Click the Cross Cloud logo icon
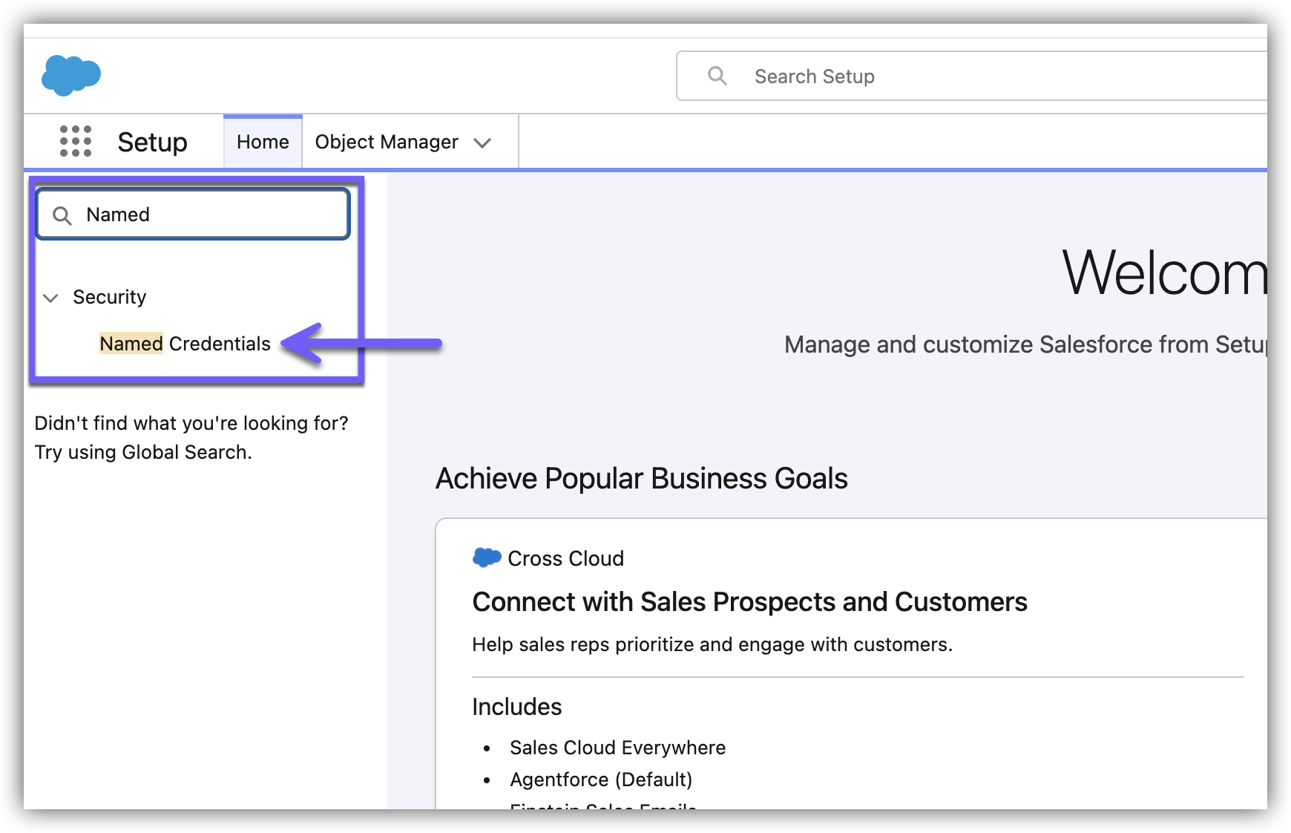 coord(487,558)
